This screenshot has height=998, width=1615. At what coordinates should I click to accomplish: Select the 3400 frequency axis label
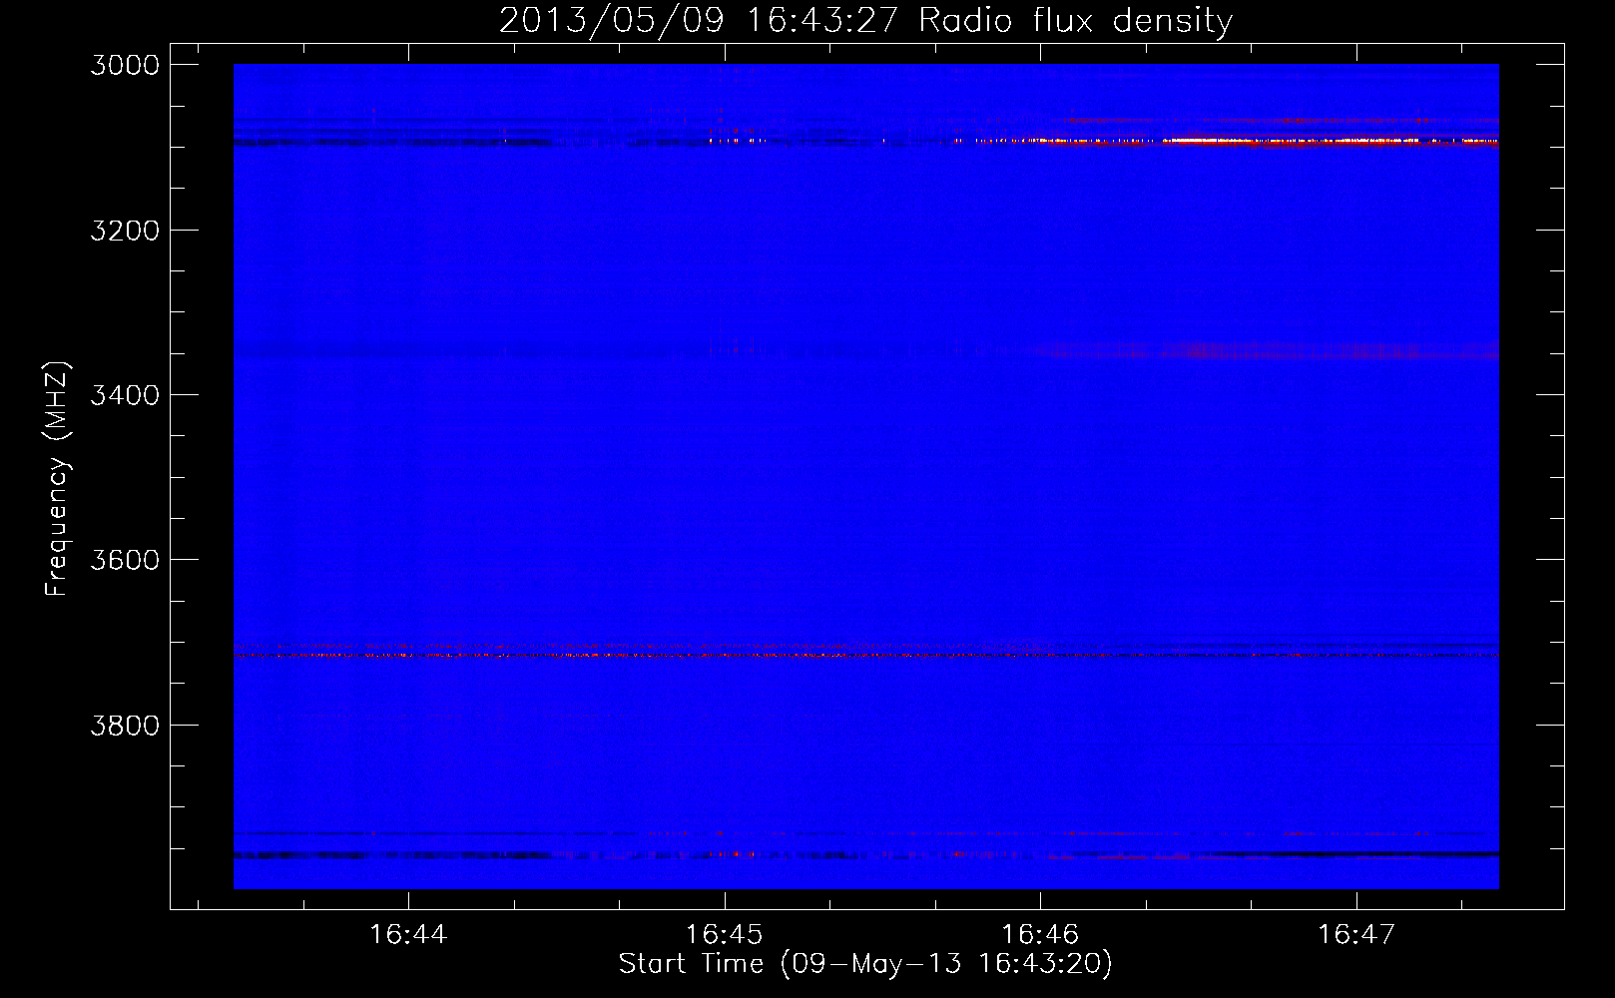coord(125,395)
